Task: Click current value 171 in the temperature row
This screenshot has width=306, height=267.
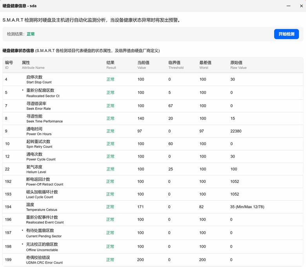Action: (140, 207)
